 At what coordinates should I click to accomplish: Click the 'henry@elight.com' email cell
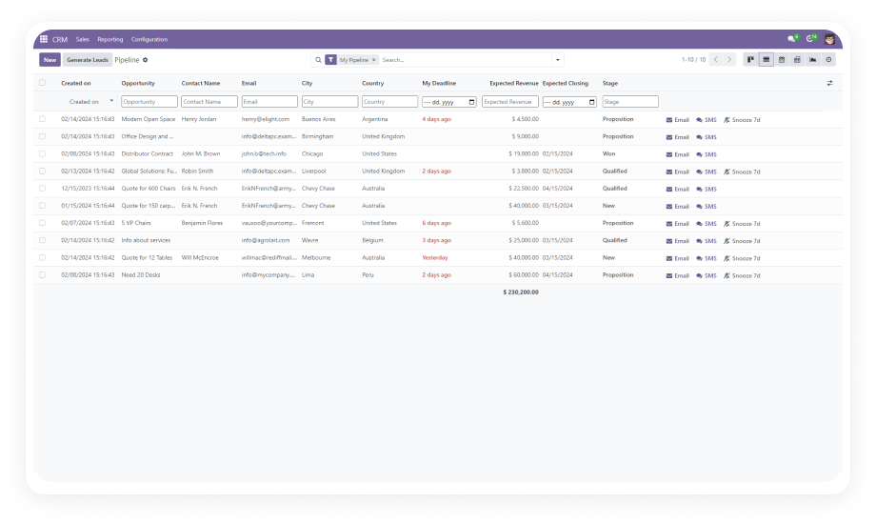(266, 119)
